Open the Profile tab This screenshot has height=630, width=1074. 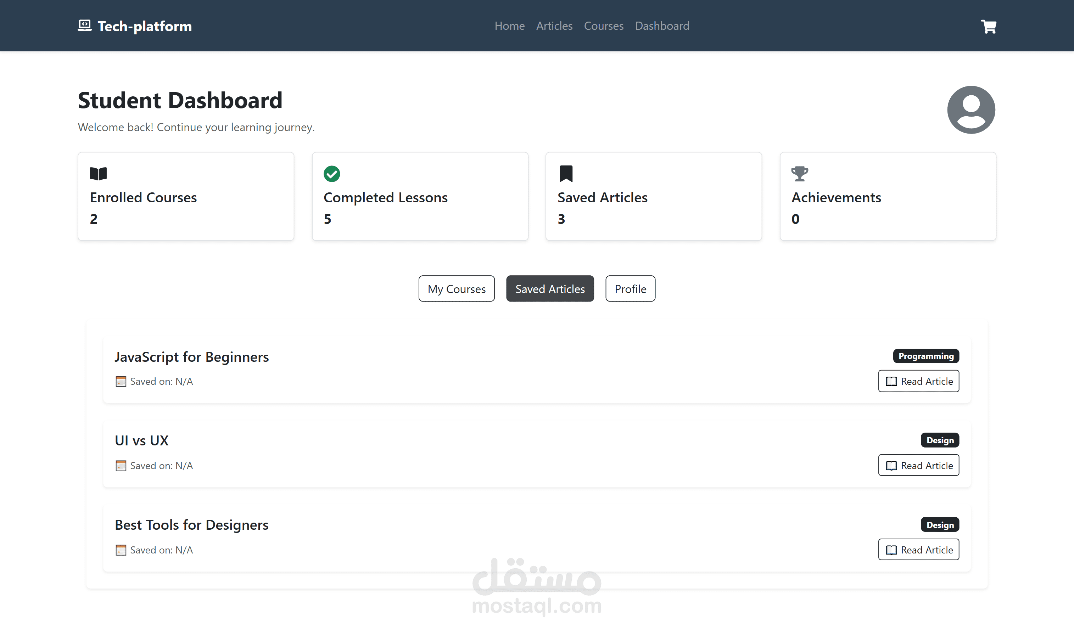coord(630,289)
